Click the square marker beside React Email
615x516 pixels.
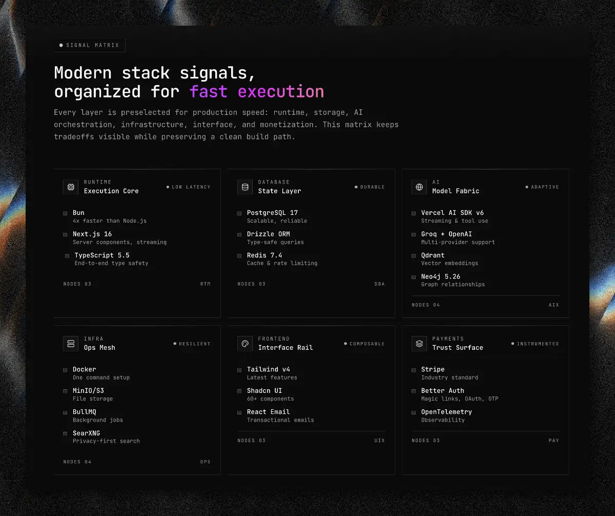tap(239, 412)
